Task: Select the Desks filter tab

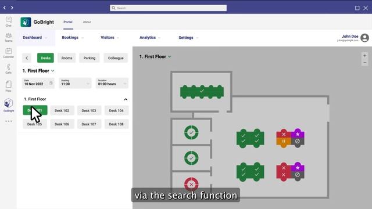Action: (x=45, y=58)
